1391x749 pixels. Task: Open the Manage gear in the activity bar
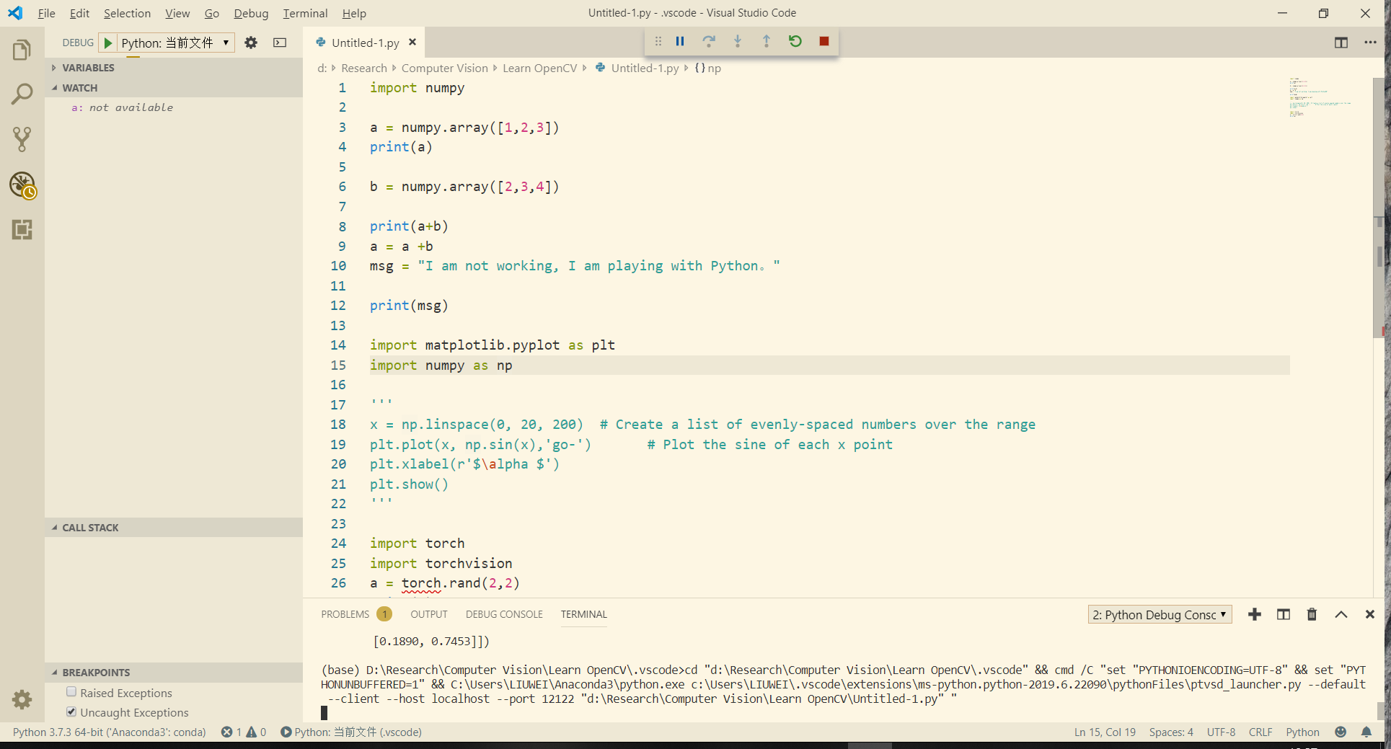coord(22,699)
